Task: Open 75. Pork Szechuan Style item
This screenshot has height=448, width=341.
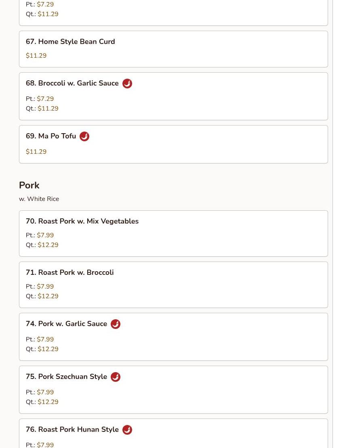Action: pos(67,377)
